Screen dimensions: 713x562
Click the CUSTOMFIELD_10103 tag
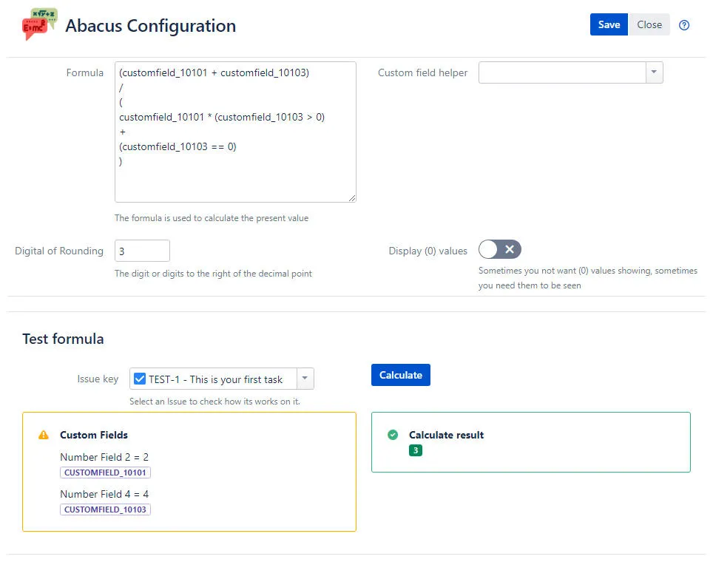105,509
